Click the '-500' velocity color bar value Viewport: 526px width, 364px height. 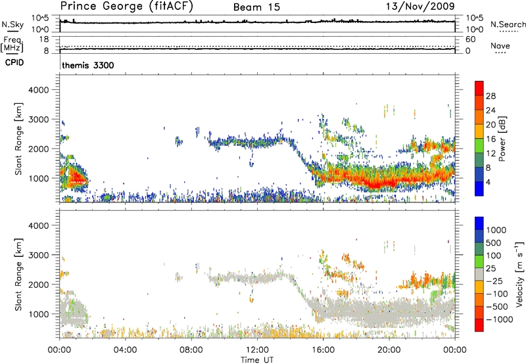497,307
